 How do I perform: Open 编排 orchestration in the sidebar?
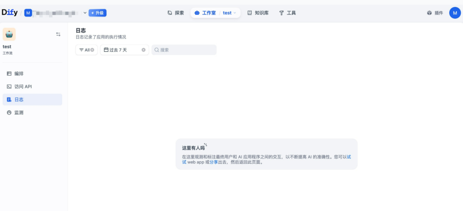pos(33,74)
